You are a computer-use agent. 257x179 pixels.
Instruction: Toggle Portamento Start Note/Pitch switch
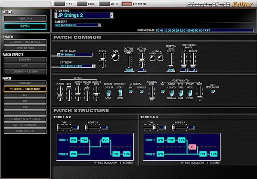click(x=190, y=93)
